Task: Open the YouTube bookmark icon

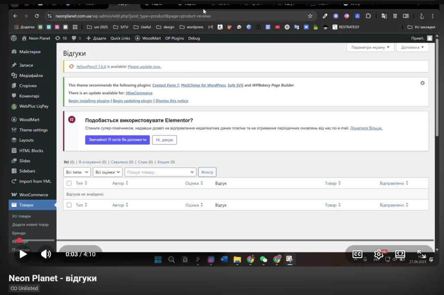Action: point(277,27)
